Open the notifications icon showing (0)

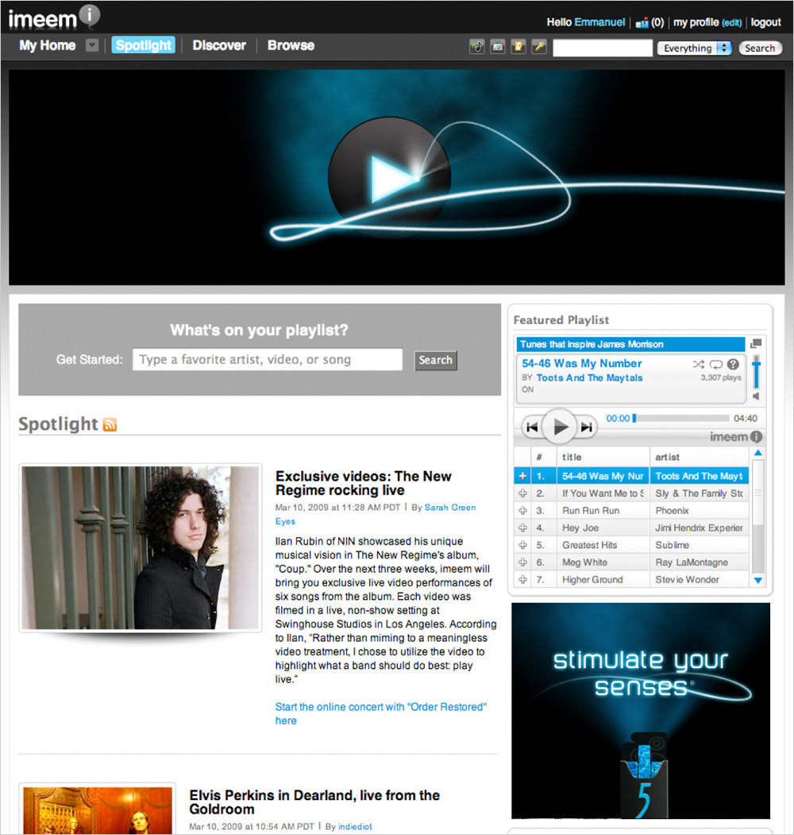coord(649,22)
